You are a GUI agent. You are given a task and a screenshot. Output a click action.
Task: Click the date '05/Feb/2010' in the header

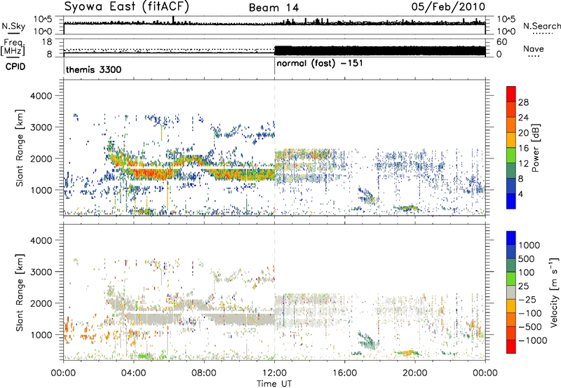(x=448, y=6)
